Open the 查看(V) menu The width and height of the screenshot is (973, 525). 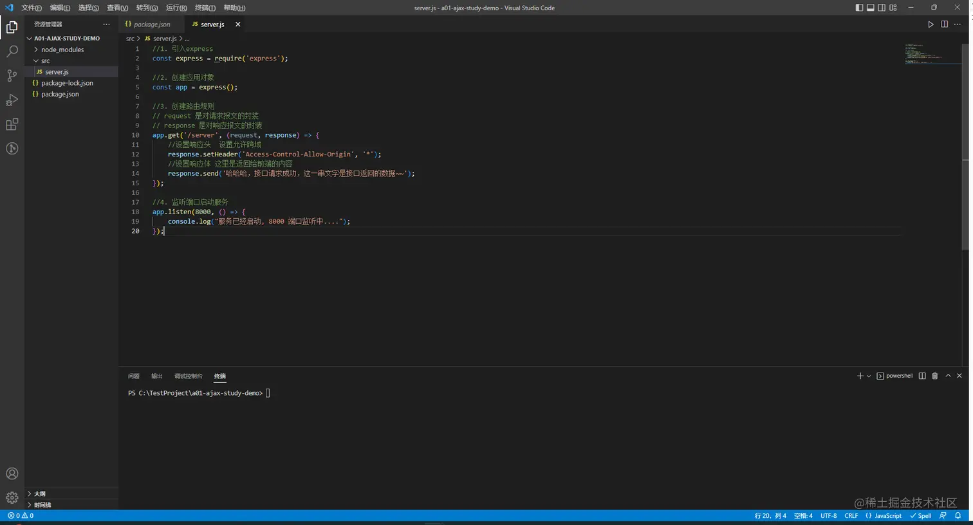click(117, 8)
